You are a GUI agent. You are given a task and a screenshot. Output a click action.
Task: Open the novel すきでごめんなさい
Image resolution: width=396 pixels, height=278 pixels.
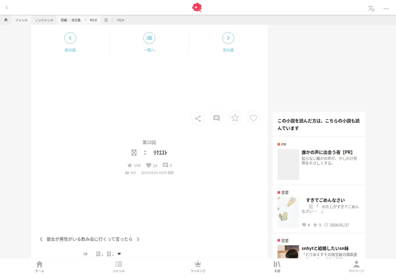point(325,200)
